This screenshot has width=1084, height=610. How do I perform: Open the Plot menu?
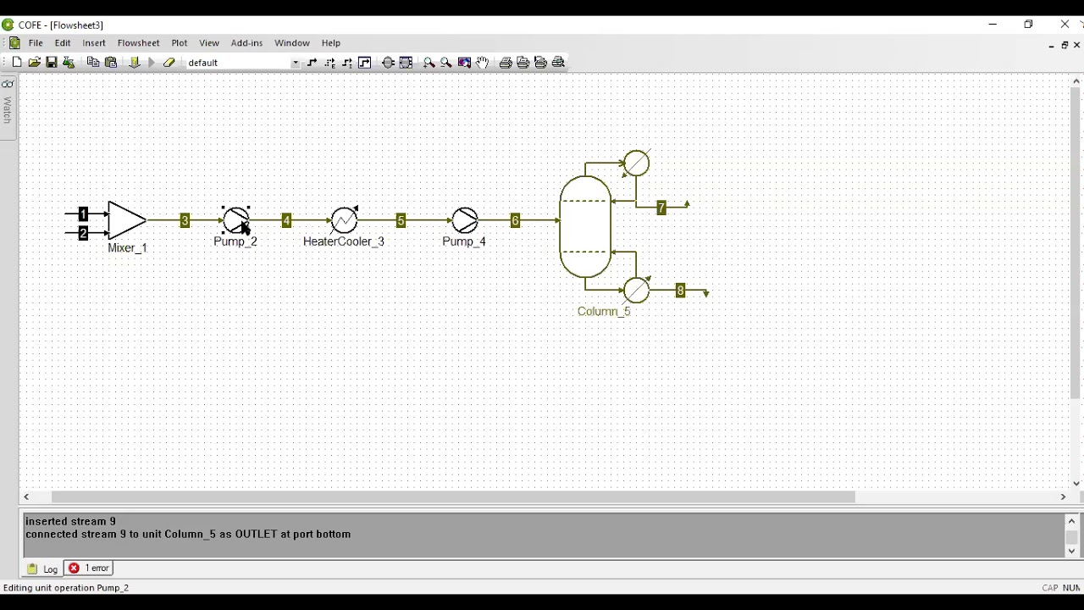pyautogui.click(x=180, y=43)
